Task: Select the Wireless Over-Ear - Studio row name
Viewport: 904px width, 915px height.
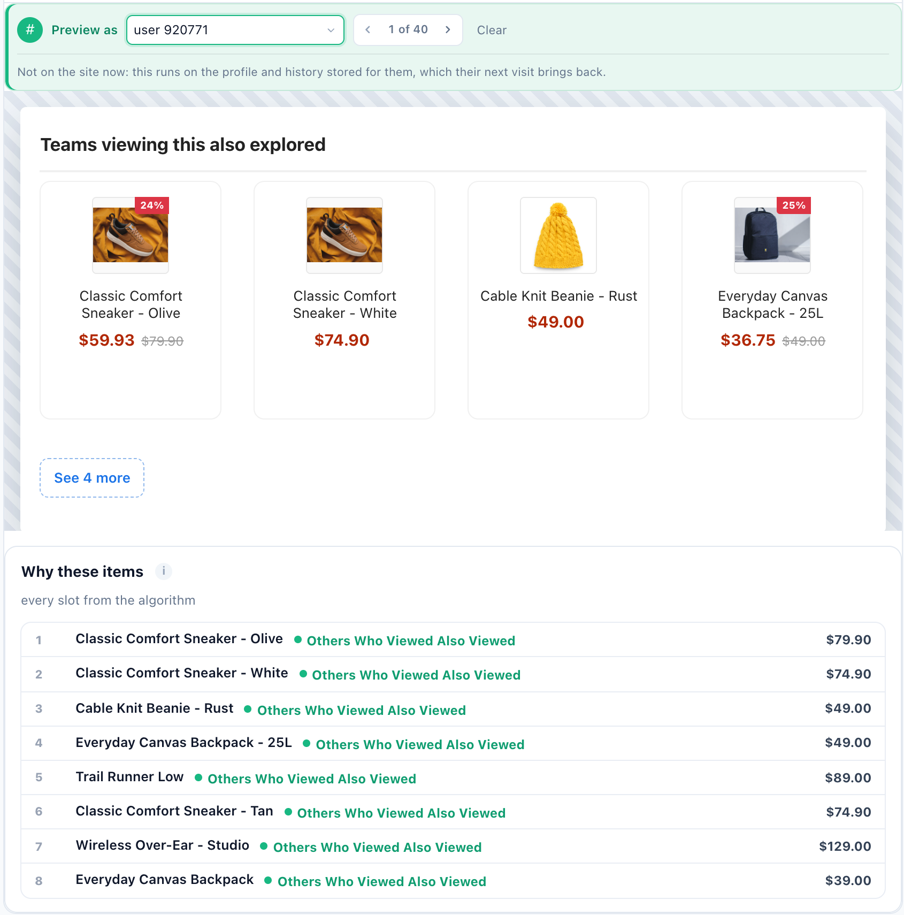Action: pos(163,845)
